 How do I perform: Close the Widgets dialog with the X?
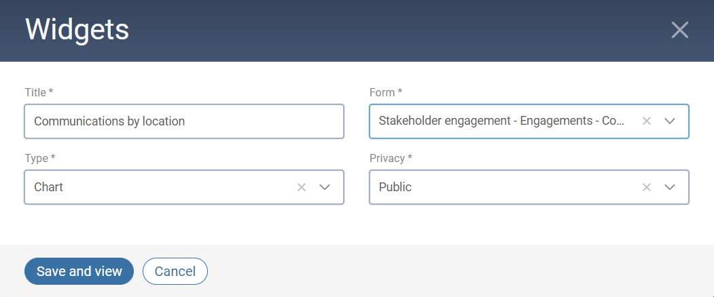click(x=679, y=30)
